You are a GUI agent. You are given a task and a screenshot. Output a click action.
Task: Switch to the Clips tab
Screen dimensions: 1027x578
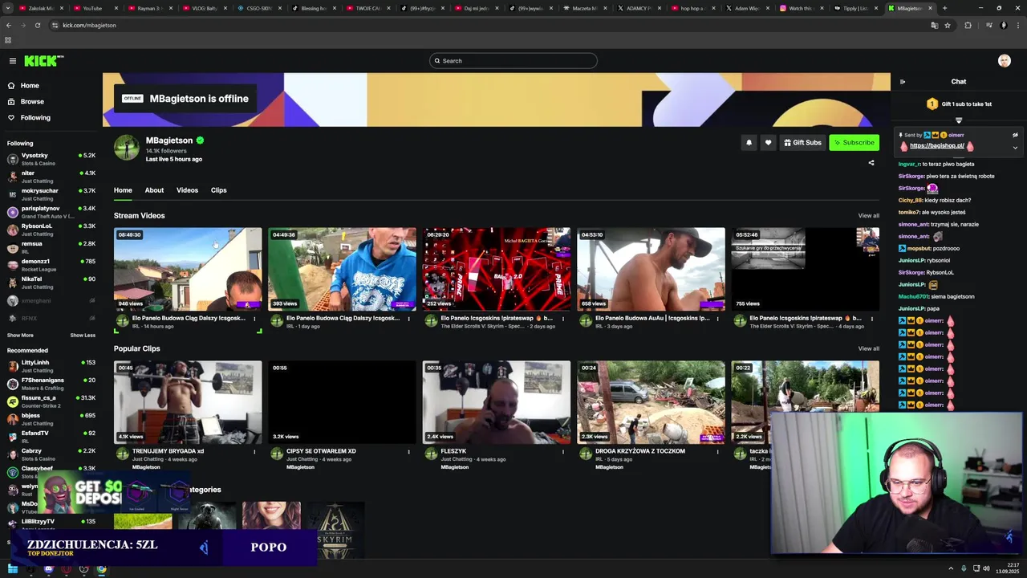pyautogui.click(x=218, y=190)
